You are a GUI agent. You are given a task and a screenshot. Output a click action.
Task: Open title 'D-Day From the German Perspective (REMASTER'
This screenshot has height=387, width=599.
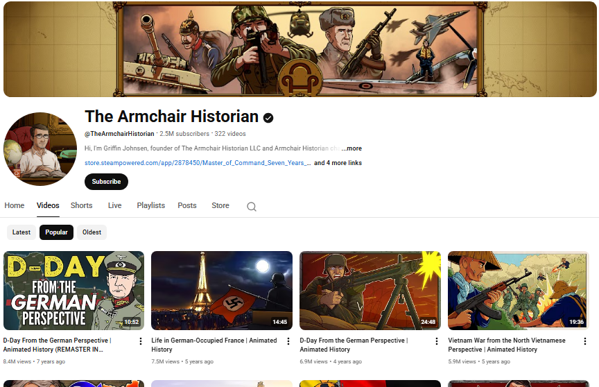pyautogui.click(x=58, y=345)
